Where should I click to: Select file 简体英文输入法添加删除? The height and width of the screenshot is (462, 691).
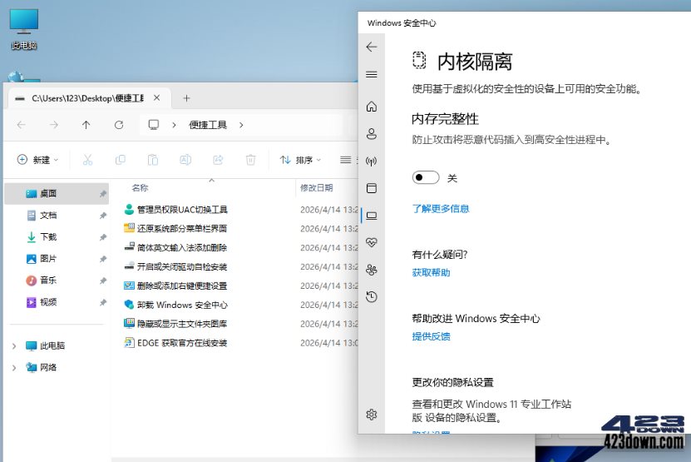click(x=175, y=247)
